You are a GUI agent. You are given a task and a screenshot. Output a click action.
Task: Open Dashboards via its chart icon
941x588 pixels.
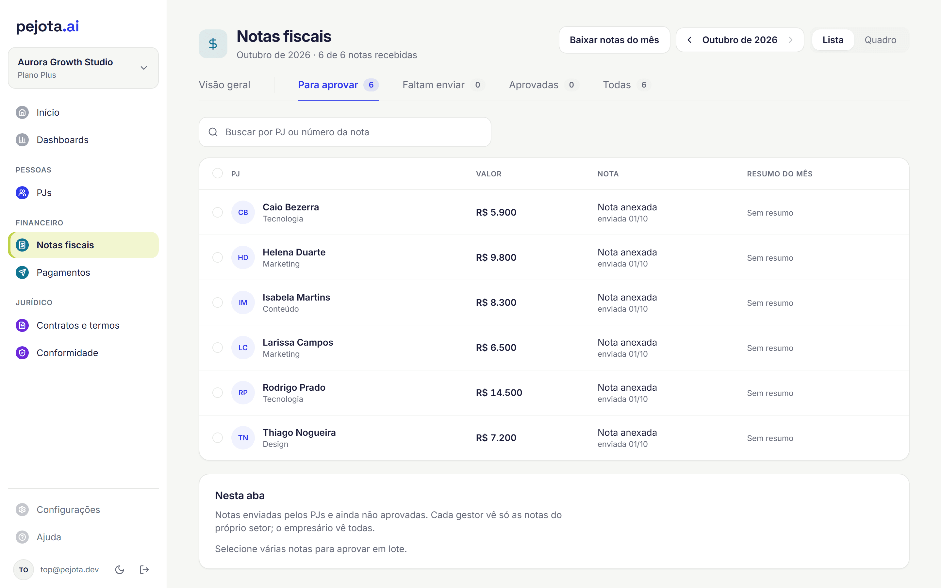tap(22, 139)
